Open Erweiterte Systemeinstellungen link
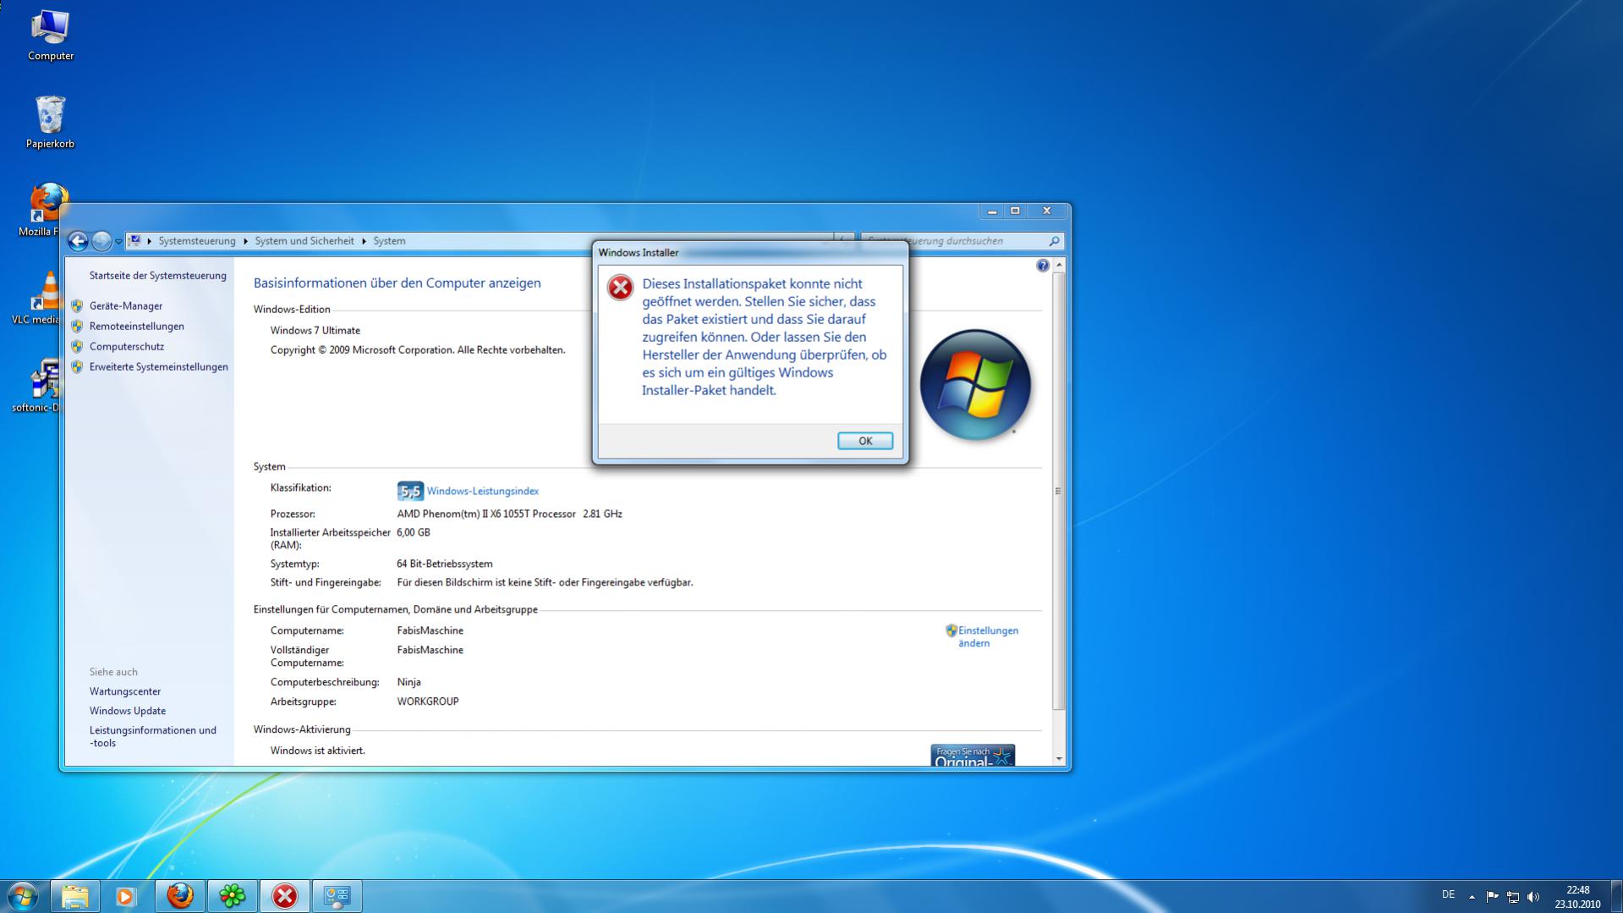This screenshot has width=1623, height=913. pyautogui.click(x=159, y=367)
